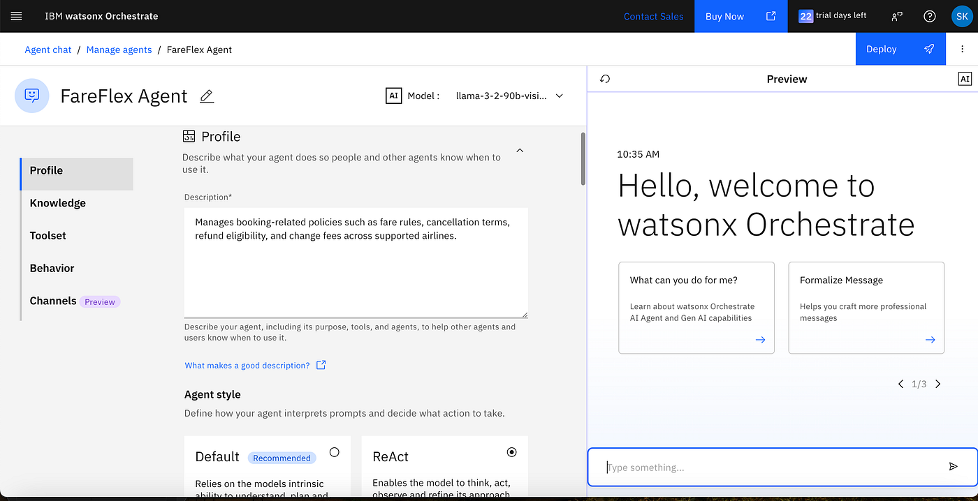
Task: Click arrow on What can you do for me card
Action: 760,340
